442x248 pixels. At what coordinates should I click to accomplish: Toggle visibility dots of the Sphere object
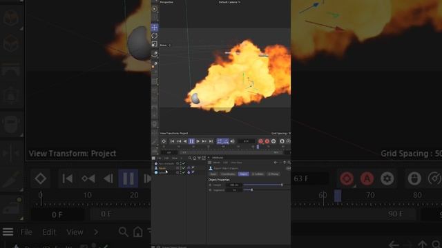point(180,173)
